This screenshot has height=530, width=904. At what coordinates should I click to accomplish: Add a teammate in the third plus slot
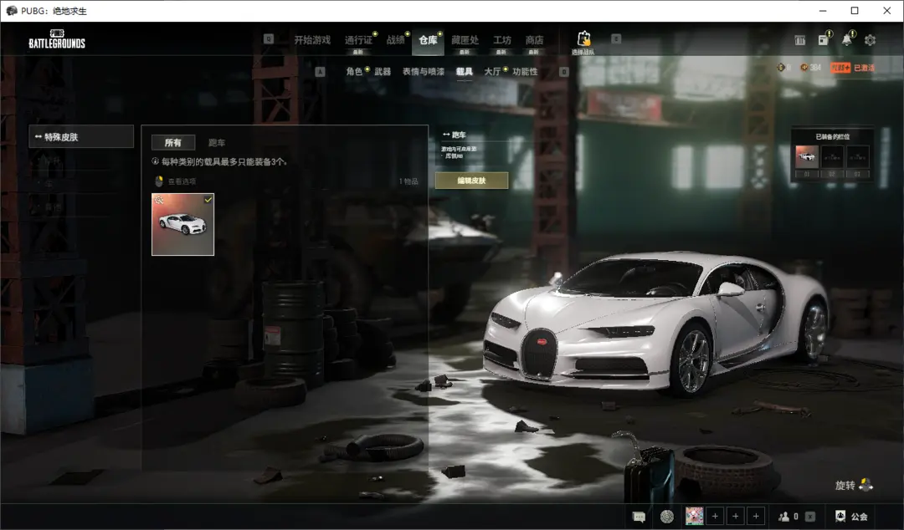coord(756,516)
